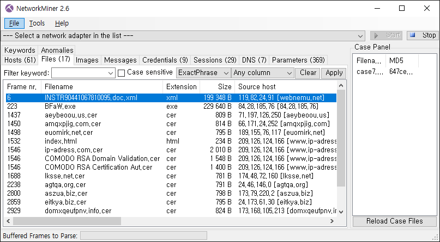This screenshot has width=440, height=242.
Task: Click the Stop capture button
Action: coord(423,35)
